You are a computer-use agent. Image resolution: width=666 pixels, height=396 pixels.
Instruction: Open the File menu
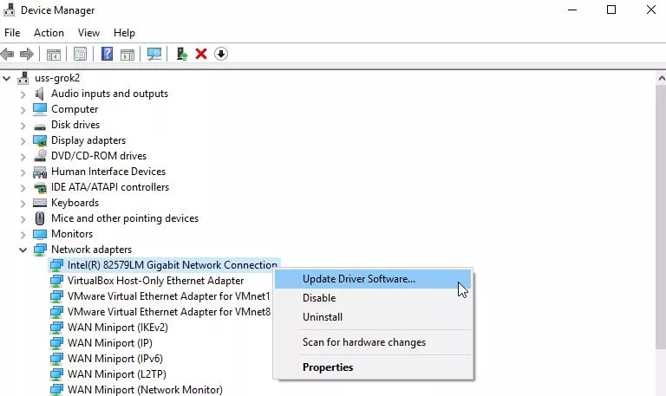[x=12, y=33]
